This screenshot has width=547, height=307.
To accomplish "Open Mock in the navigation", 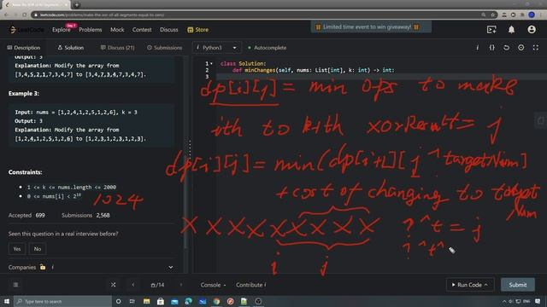I will click(117, 30).
